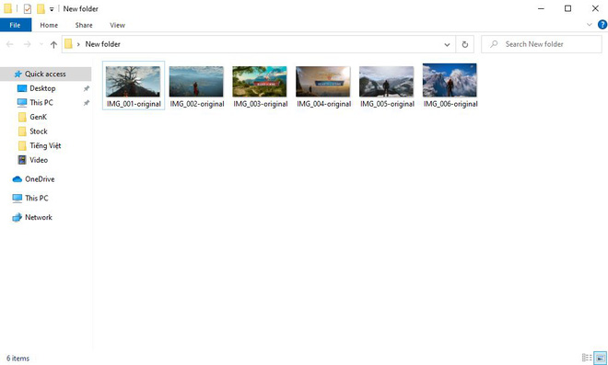
Task: Open the Tiếng Việt folder in the sidebar
Action: [45, 145]
